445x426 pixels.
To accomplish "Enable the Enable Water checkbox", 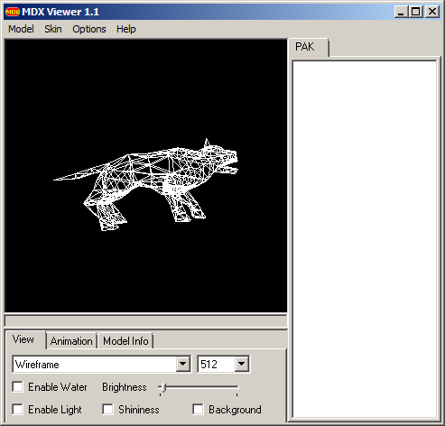I will click(x=18, y=386).
